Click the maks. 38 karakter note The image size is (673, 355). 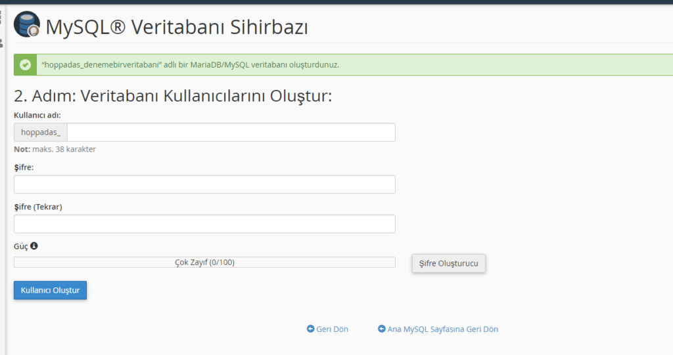[x=55, y=149]
